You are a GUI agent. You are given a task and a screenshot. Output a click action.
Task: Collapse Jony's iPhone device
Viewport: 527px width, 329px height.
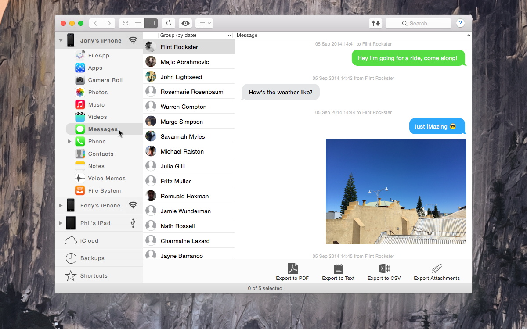pos(61,41)
